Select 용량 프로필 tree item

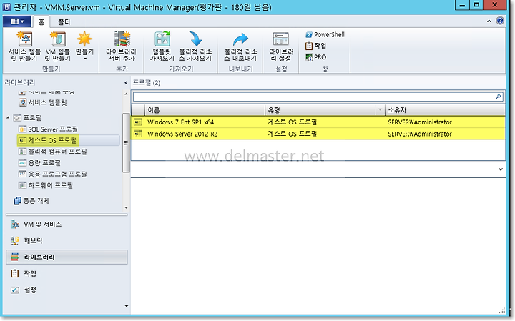click(x=40, y=162)
